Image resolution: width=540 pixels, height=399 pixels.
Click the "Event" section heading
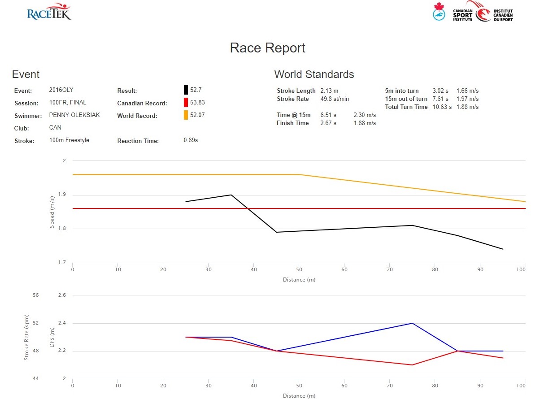tap(26, 74)
